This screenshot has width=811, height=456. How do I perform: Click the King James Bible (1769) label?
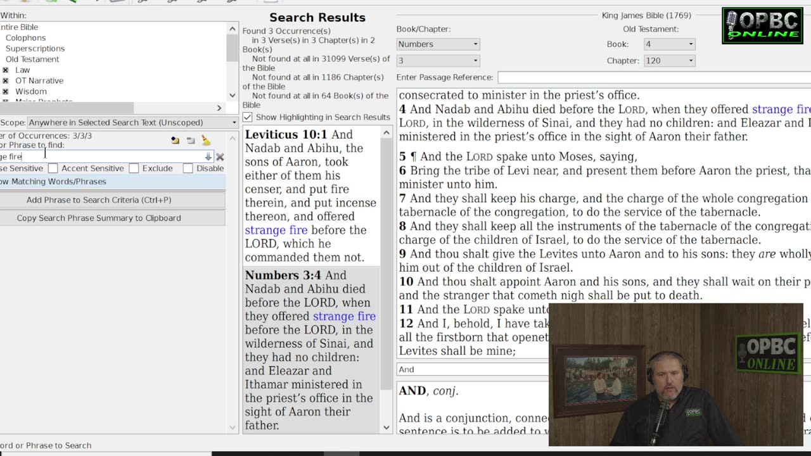[646, 15]
